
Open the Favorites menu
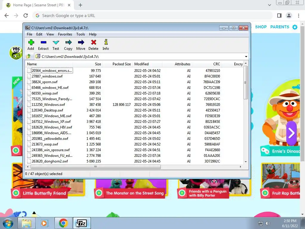click(65, 34)
